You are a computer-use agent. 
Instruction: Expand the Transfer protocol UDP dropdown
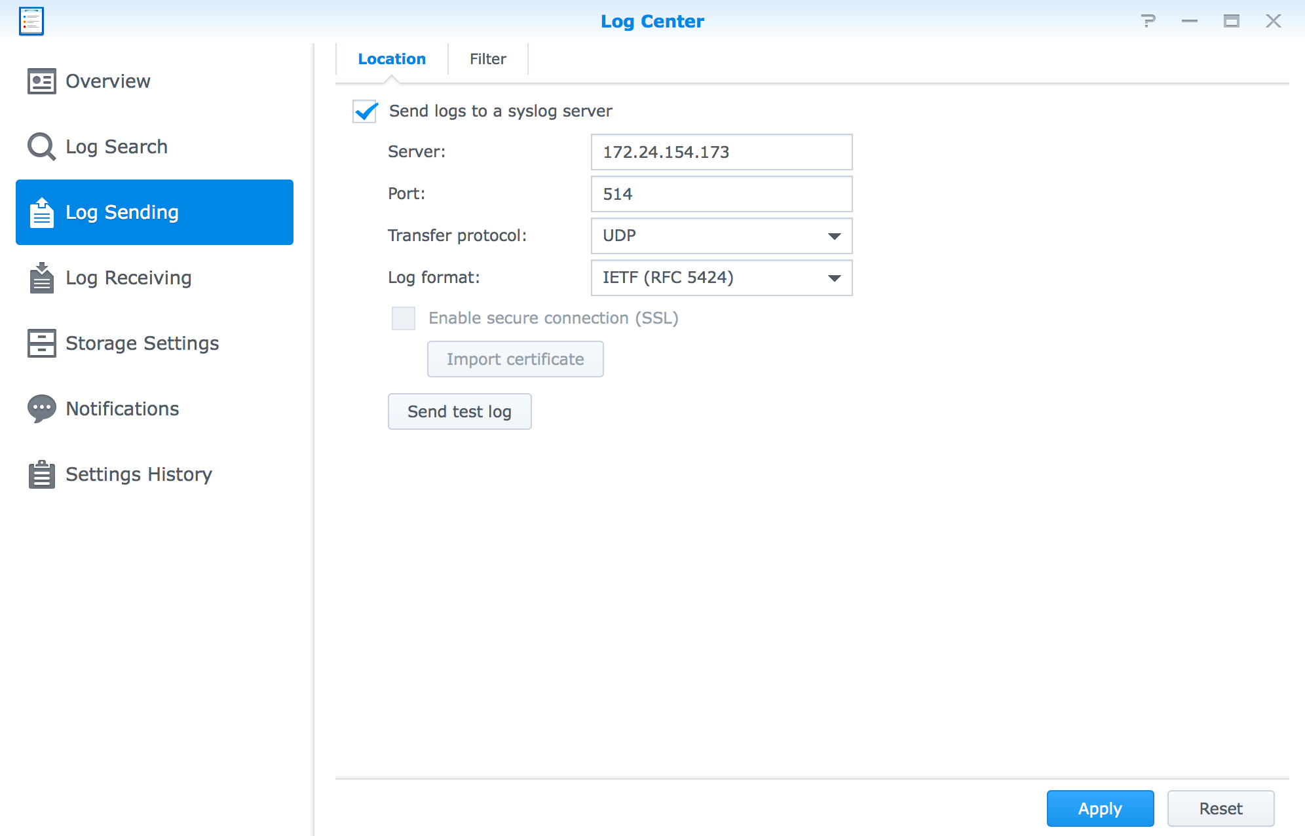coord(721,236)
